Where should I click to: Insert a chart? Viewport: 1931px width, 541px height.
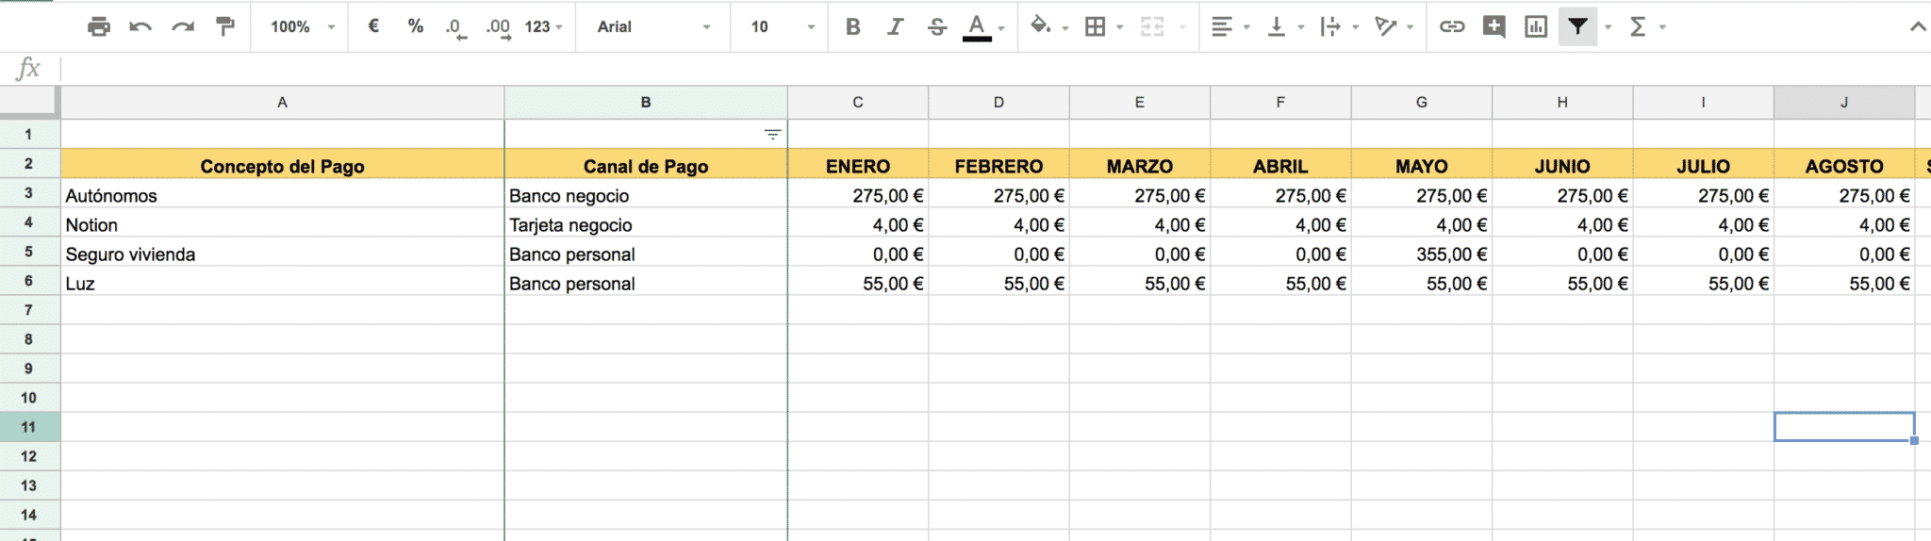pos(1536,26)
